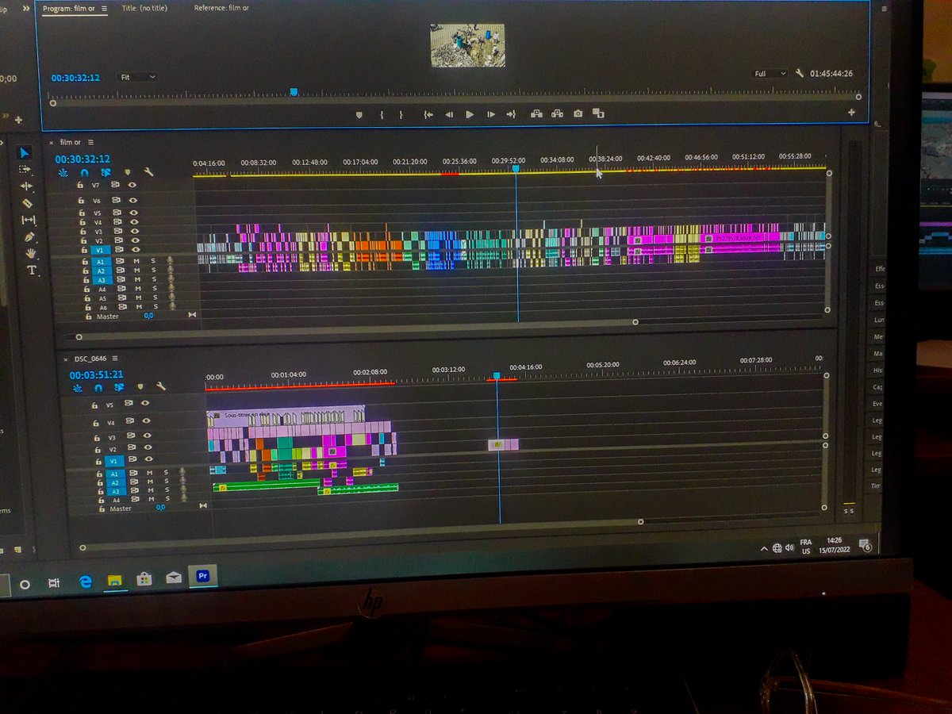Viewport: 952px width, 714px height.
Task: Open File Explorer from taskbar
Action: 115,581
